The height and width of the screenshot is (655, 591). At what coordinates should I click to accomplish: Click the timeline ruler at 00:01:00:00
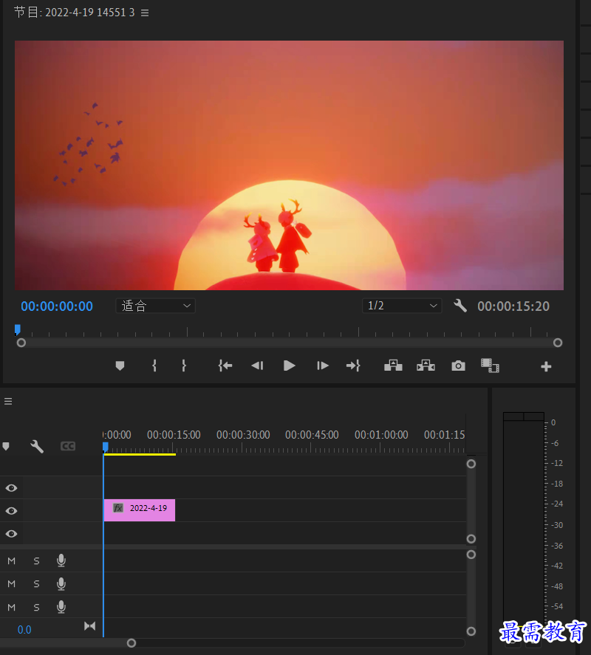click(381, 435)
